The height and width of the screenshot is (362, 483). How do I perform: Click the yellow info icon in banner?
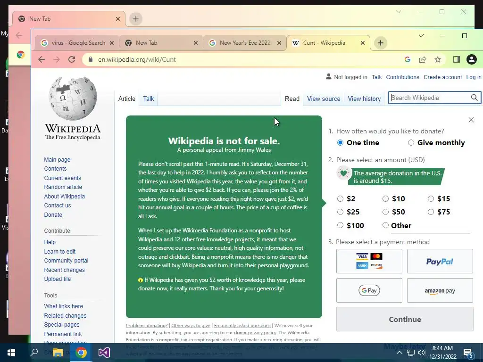[x=141, y=280]
